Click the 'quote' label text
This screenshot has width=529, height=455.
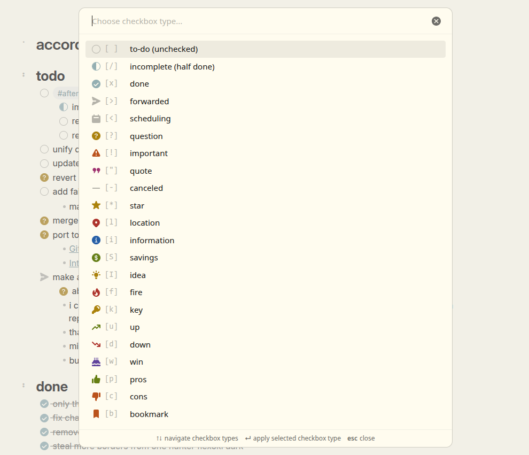tap(141, 171)
